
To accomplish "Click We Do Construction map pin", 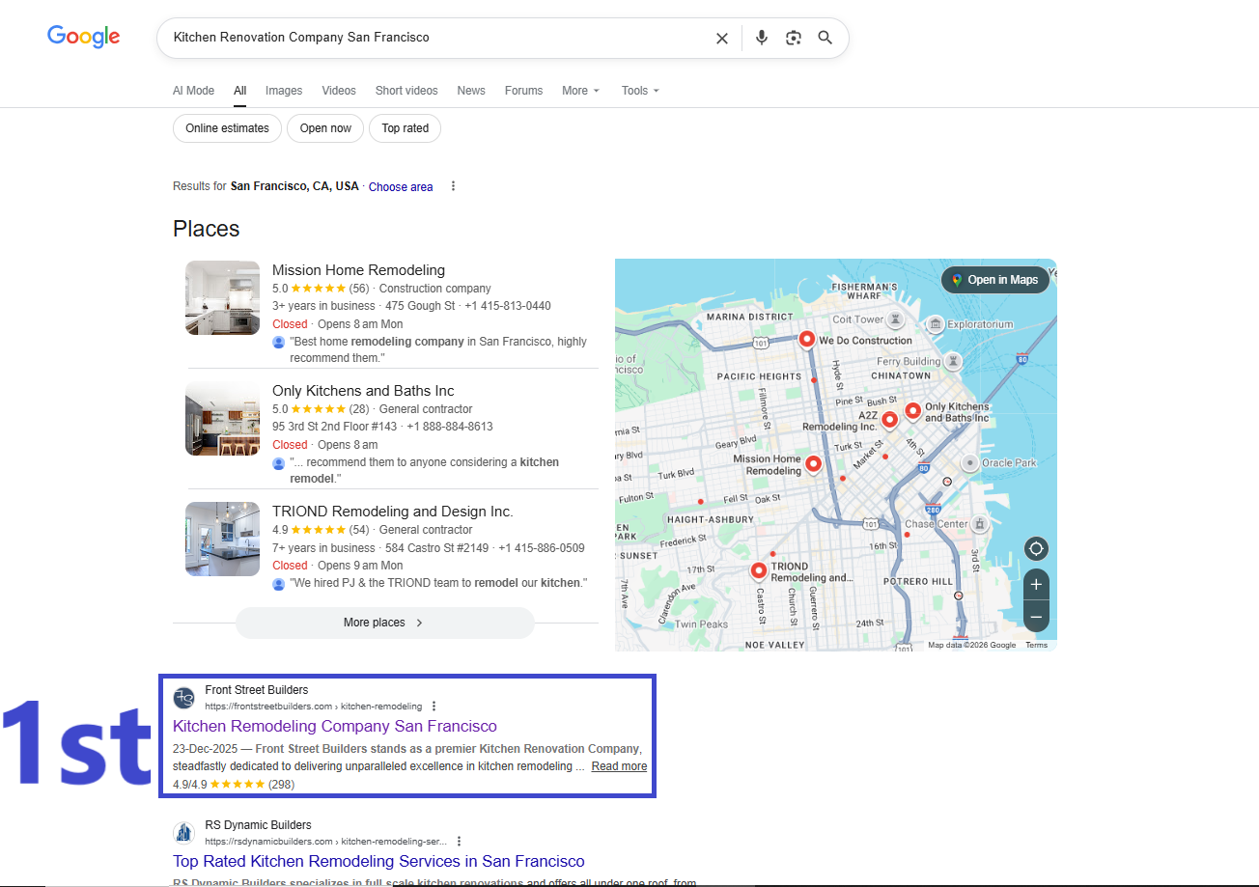I will 807,341.
